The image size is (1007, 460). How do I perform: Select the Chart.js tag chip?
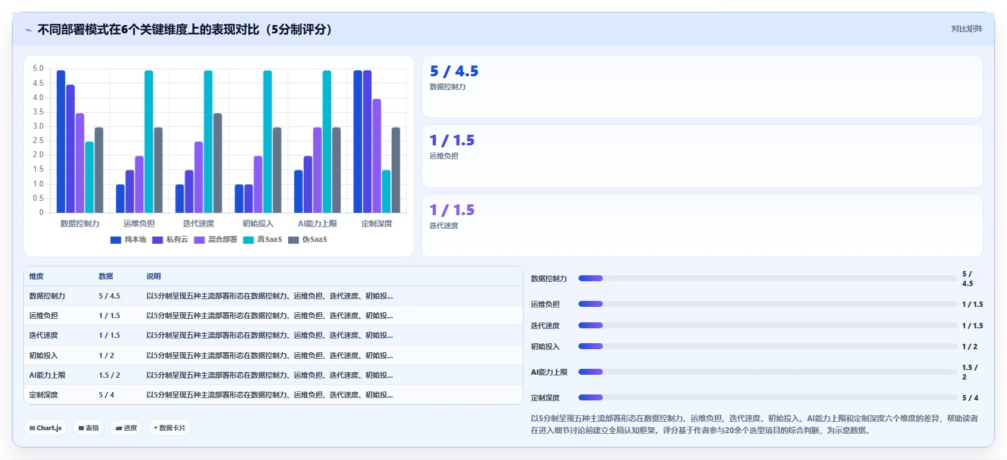tap(46, 428)
